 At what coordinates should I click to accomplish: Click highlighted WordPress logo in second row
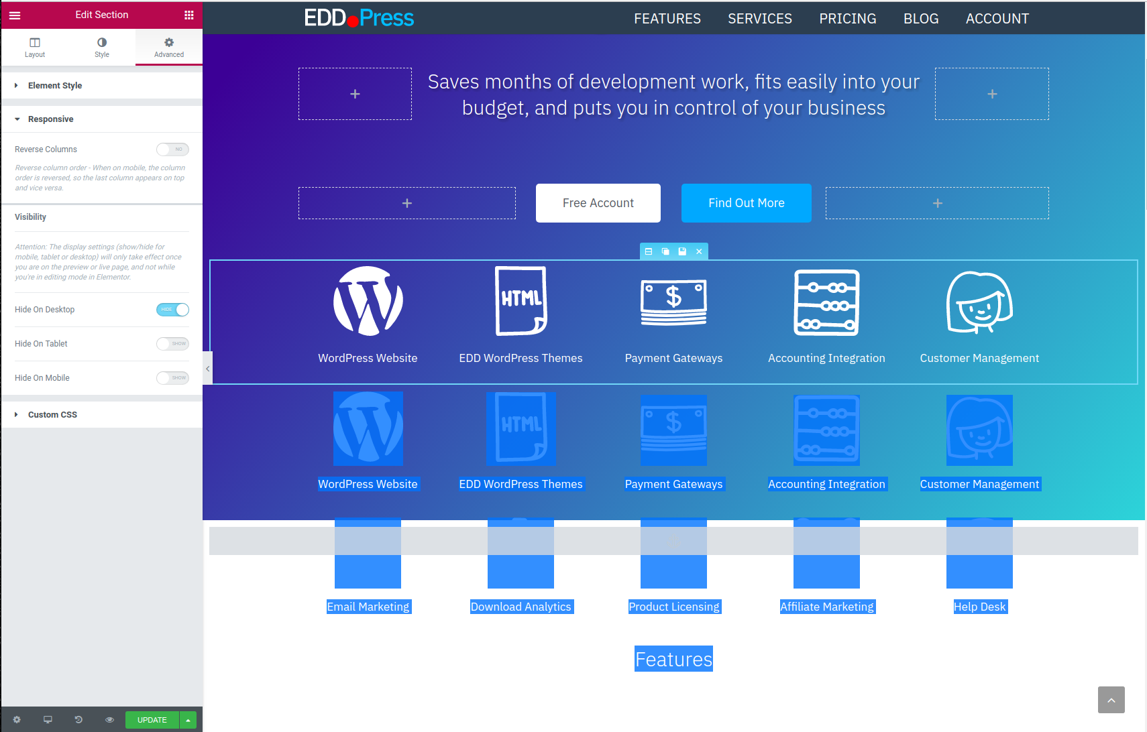coord(368,428)
